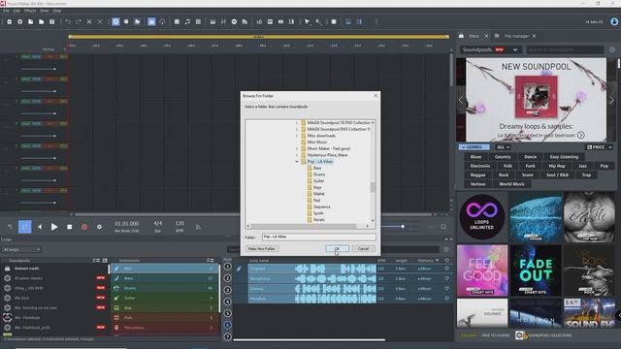The width and height of the screenshot is (621, 349).
Task: Open settings gear next to Soundpools search
Action: (x=612, y=49)
